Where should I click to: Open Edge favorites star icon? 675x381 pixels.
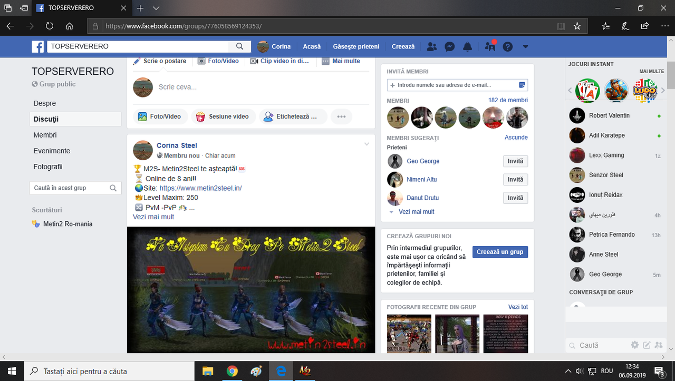tap(577, 26)
